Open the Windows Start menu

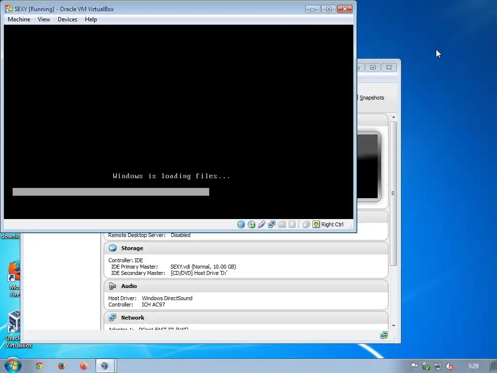click(13, 365)
